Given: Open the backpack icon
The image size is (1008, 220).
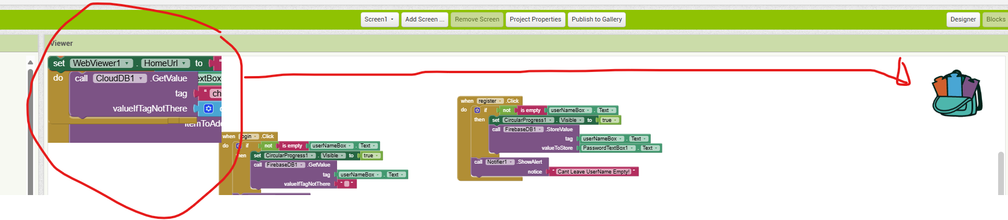Looking at the screenshot, I should coord(957,93).
